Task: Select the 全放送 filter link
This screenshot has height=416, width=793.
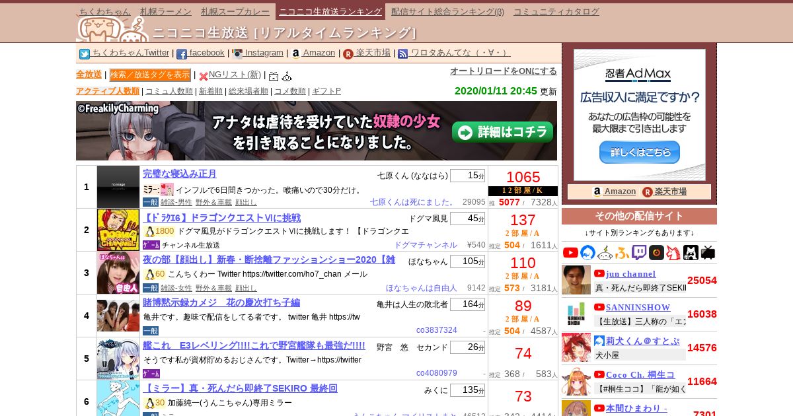Action: point(89,75)
